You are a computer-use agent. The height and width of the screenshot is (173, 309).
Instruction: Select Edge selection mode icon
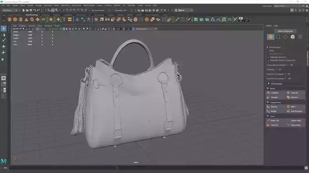(278, 37)
